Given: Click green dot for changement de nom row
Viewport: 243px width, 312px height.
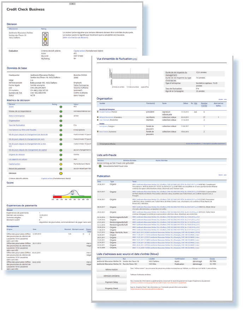Looking at the screenshot, I should tap(61, 140).
